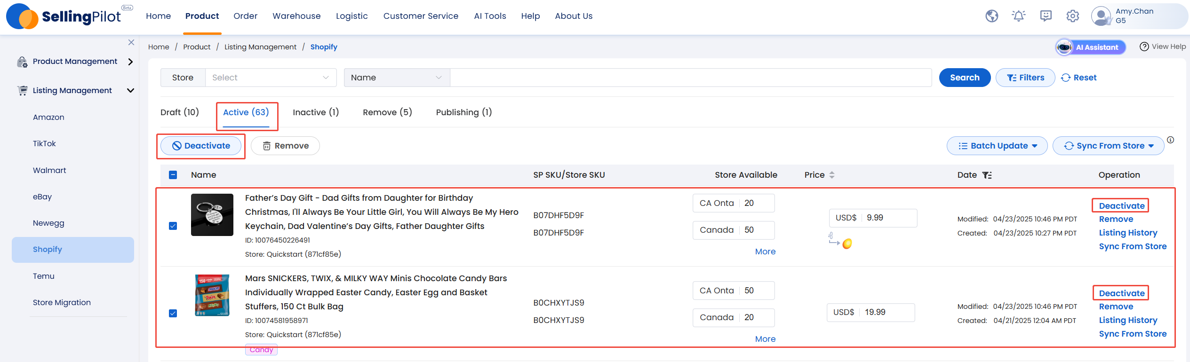Click the blue Search button

pyautogui.click(x=965, y=78)
